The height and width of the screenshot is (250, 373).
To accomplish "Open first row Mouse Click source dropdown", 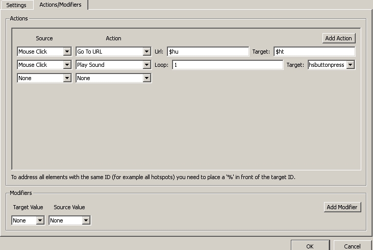I will [x=44, y=52].
